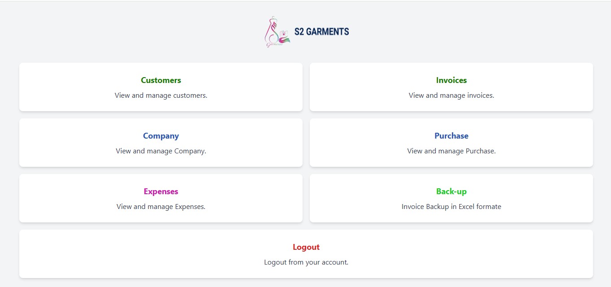Click 'View and manage customers' text

pos(160,95)
